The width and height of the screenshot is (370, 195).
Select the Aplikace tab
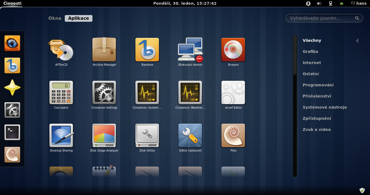pos(78,18)
